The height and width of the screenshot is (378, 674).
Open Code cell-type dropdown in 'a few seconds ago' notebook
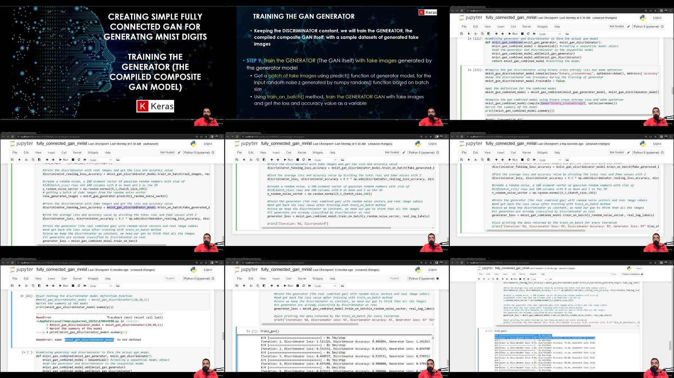point(550,160)
